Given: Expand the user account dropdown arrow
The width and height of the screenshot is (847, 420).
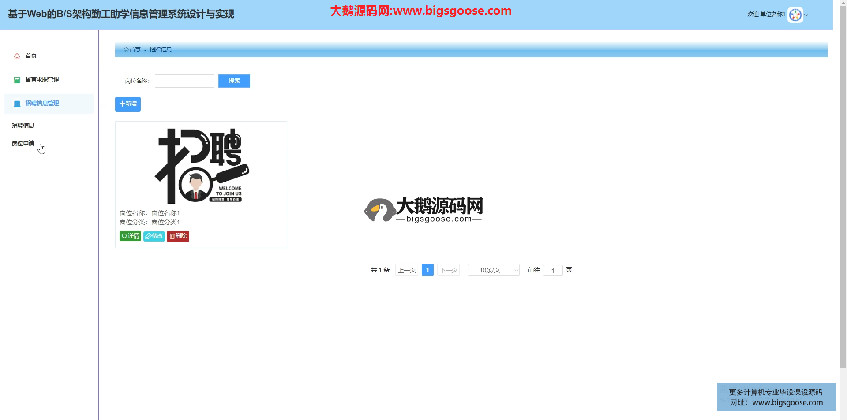Looking at the screenshot, I should click(806, 15).
